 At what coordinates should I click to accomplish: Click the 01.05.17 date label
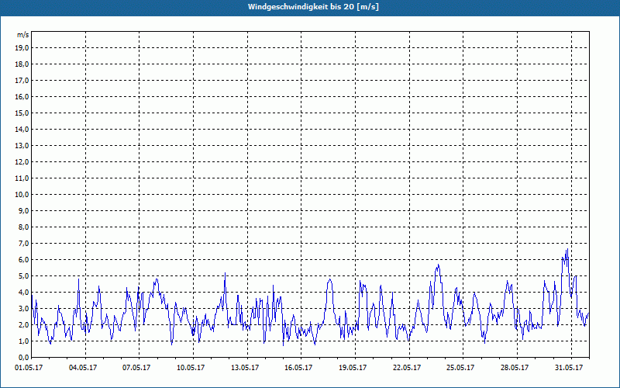point(29,368)
